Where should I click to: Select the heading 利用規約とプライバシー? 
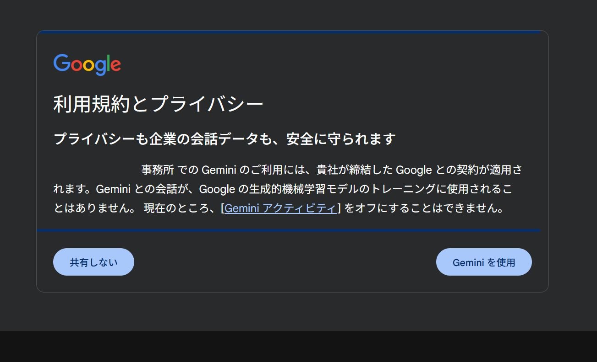(159, 104)
